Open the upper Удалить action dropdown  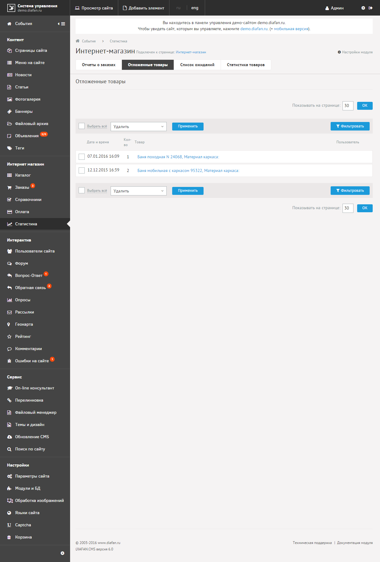coord(139,127)
